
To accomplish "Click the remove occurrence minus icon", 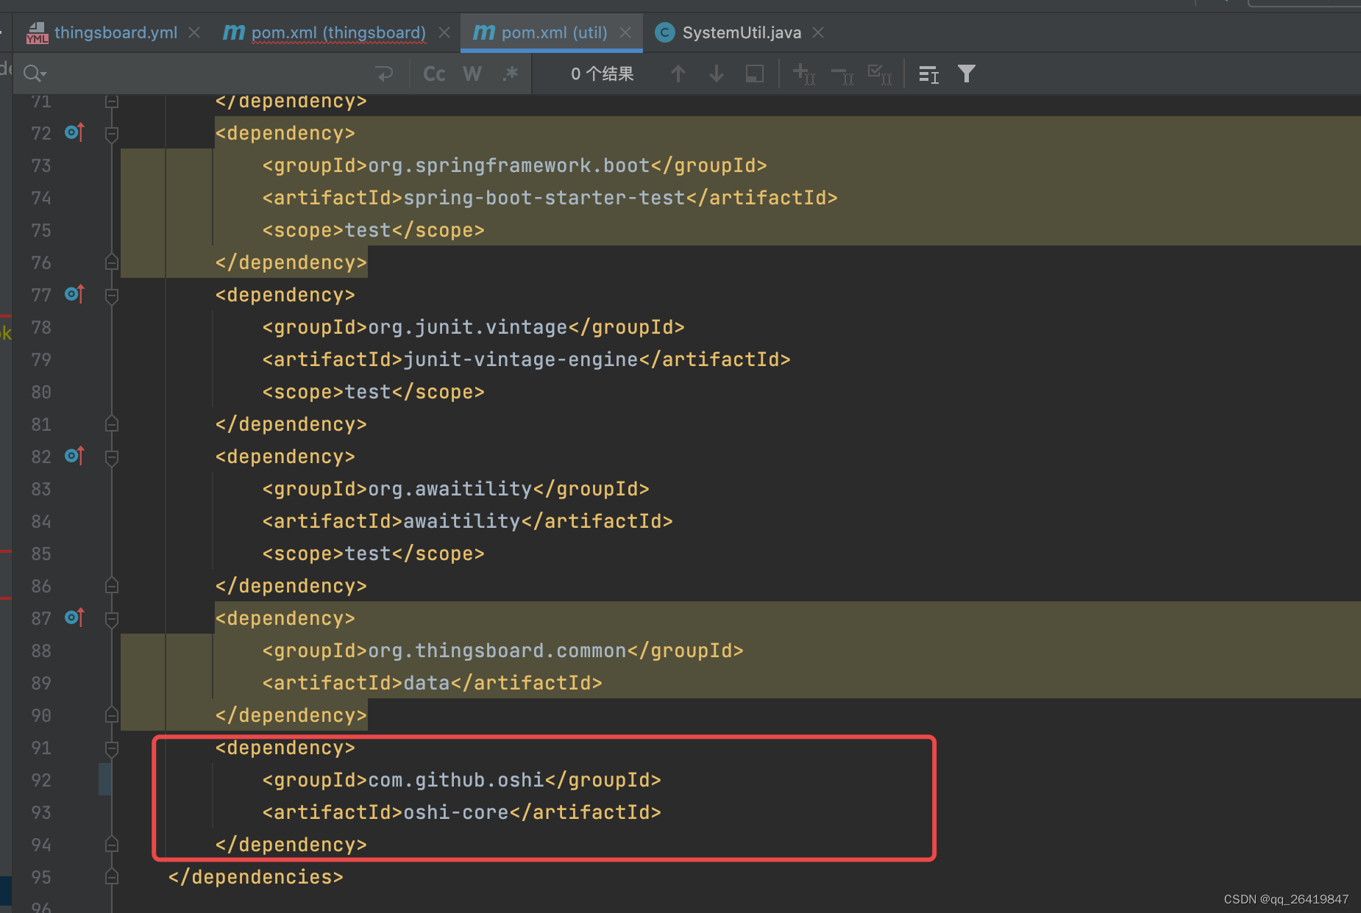I will [841, 74].
